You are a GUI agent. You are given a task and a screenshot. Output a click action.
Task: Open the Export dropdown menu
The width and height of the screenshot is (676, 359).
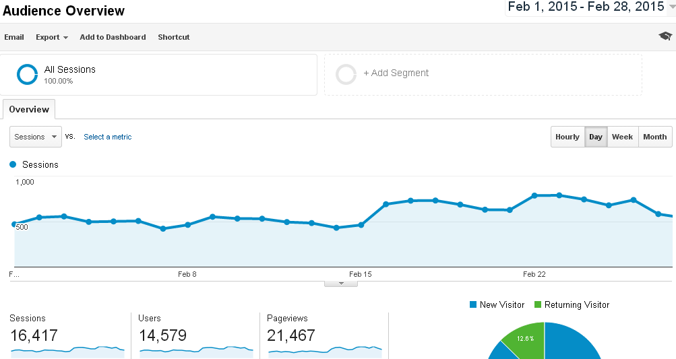52,37
